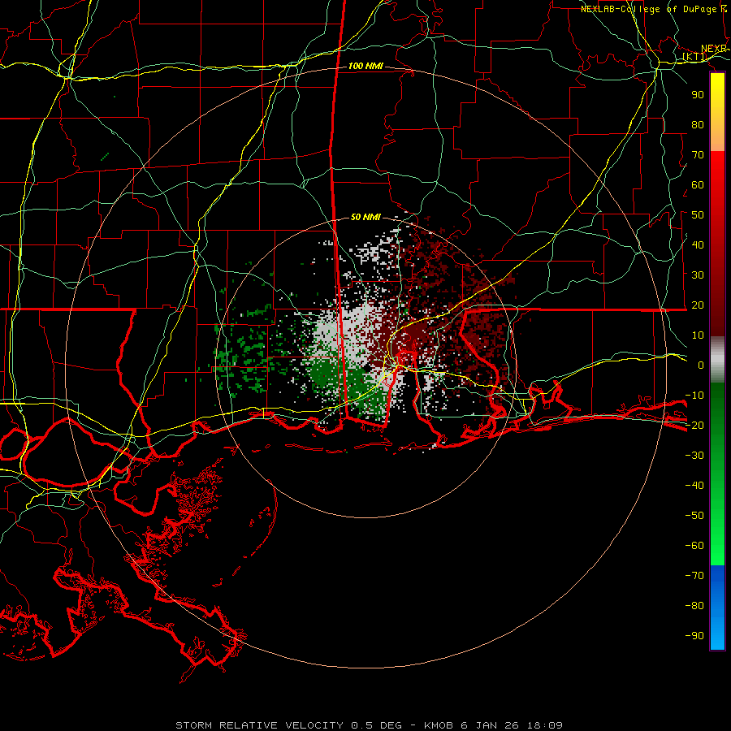Viewport: 731px width, 731px height.
Task: Click the -80 value on velocity scale
Action: [x=694, y=606]
